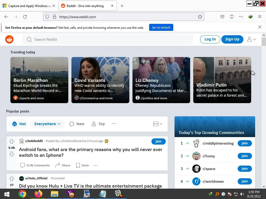Bookmark this page with the star

point(200,17)
